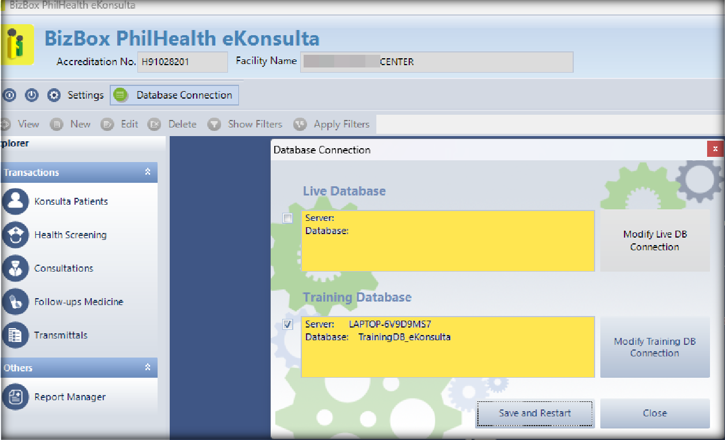
Task: Click the Accreditation No. field
Action: tap(182, 62)
